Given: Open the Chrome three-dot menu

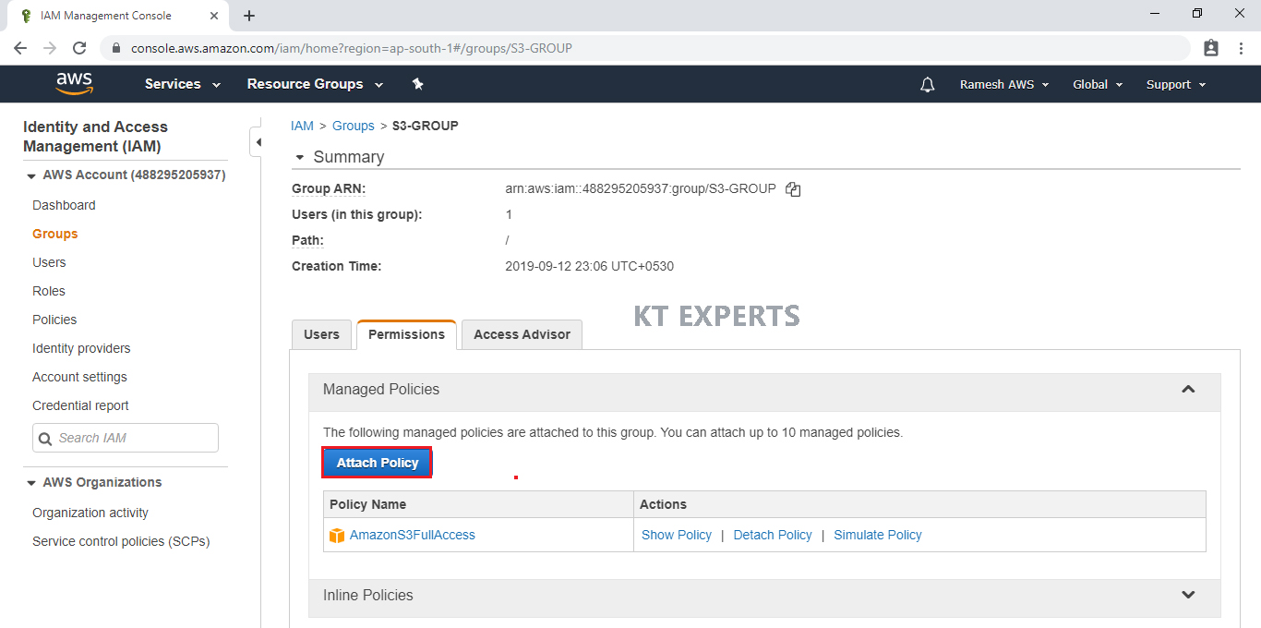Looking at the screenshot, I should click(1241, 48).
